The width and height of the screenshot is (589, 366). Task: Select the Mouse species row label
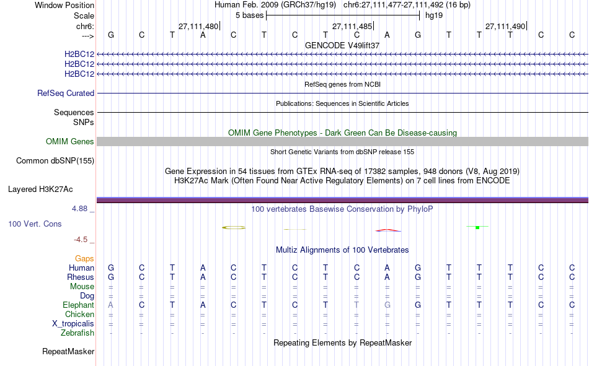click(x=82, y=286)
